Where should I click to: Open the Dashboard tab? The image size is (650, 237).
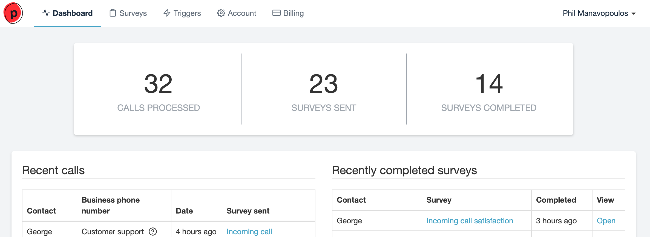(x=67, y=13)
